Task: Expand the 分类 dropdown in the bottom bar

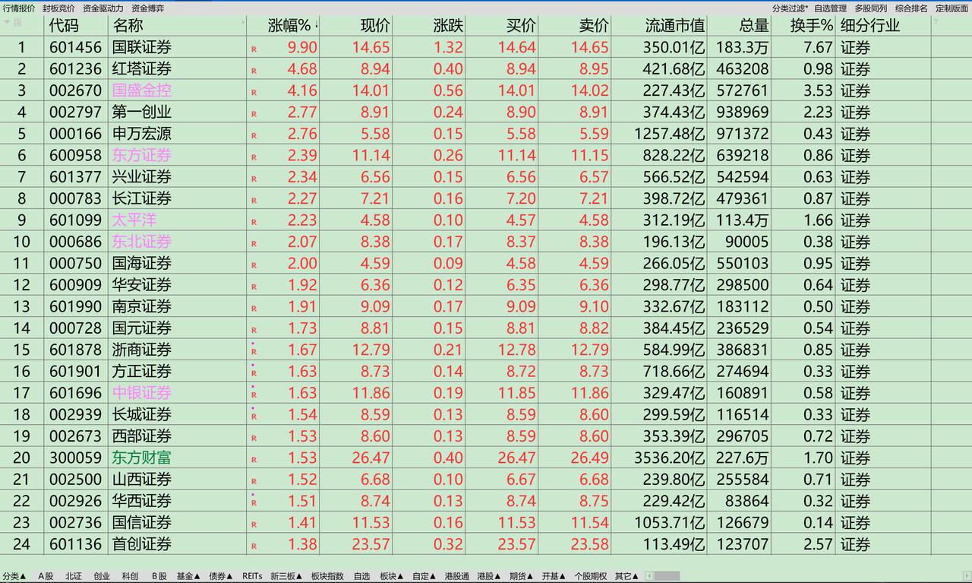Action: [14, 576]
